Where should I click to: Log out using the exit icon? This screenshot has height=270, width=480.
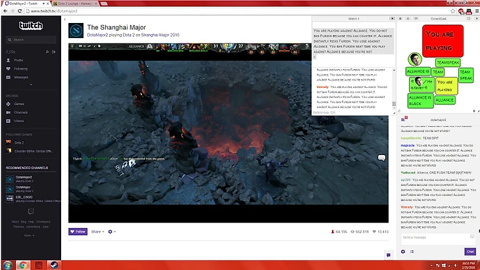tap(54, 52)
